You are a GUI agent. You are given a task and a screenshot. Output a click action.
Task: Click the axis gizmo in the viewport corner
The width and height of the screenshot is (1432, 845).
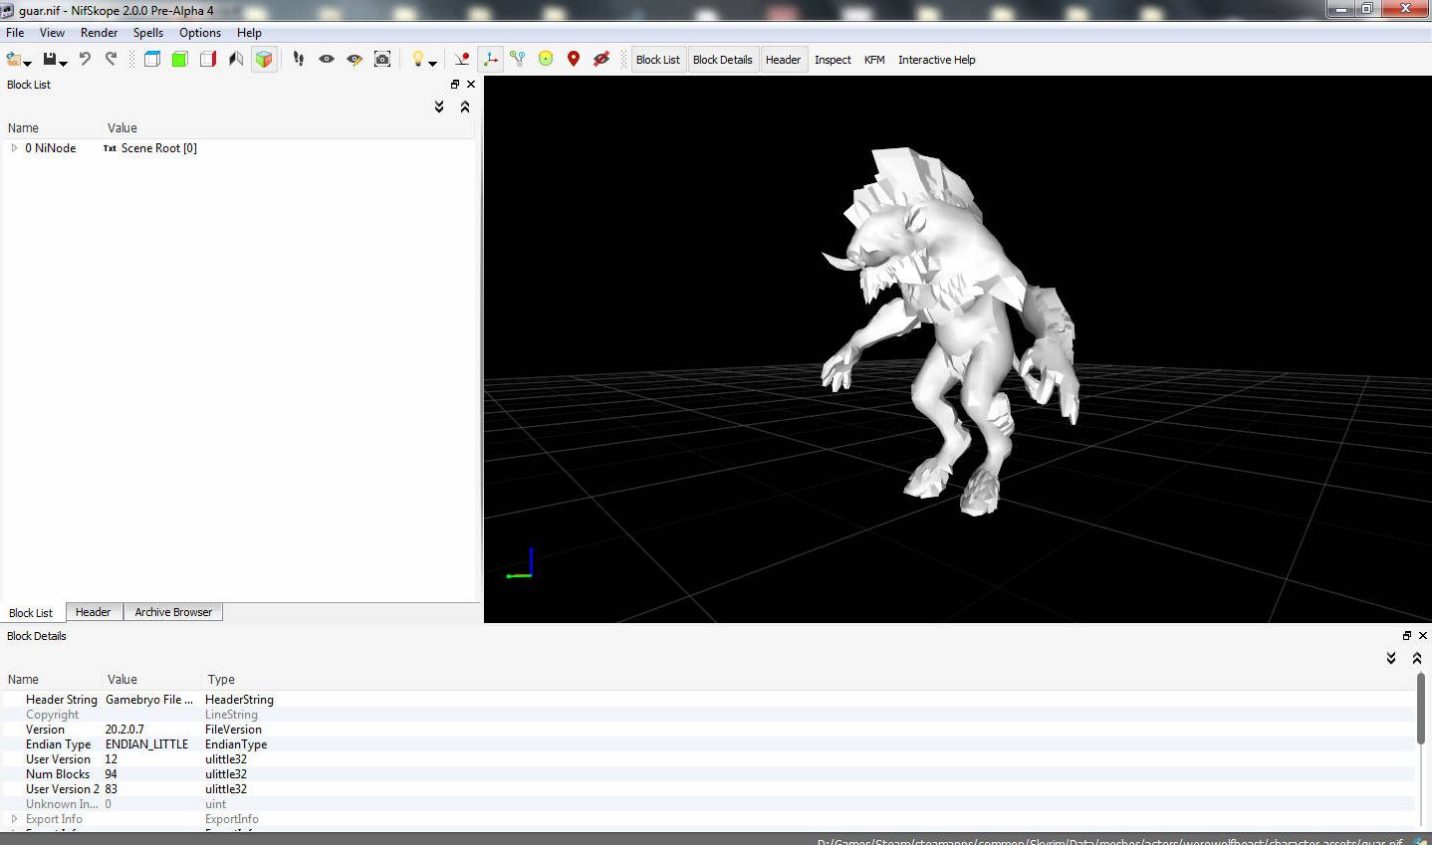coord(520,563)
